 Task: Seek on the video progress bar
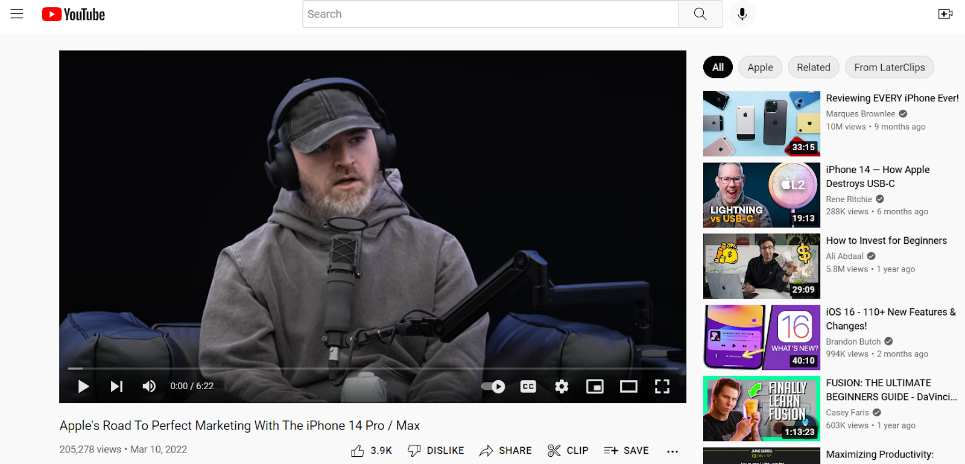pyautogui.click(x=373, y=368)
